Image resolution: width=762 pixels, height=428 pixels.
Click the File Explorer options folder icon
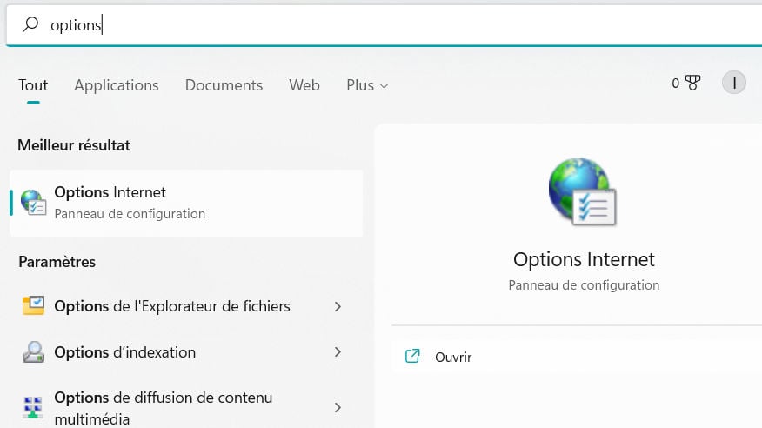click(33, 306)
